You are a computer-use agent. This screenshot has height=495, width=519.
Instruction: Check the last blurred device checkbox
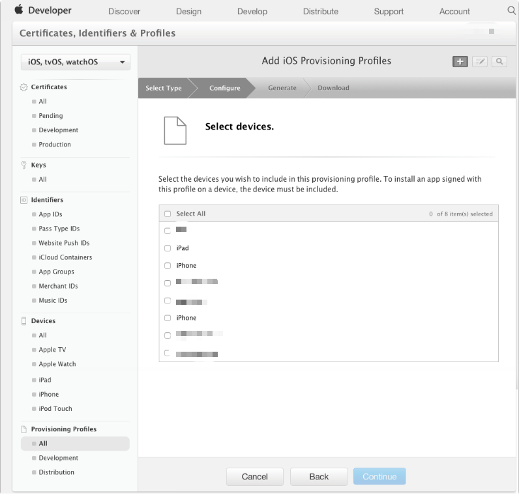pyautogui.click(x=168, y=353)
